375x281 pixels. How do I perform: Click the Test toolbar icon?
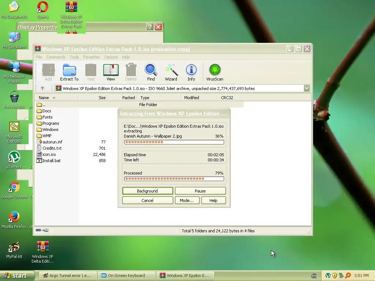91,72
